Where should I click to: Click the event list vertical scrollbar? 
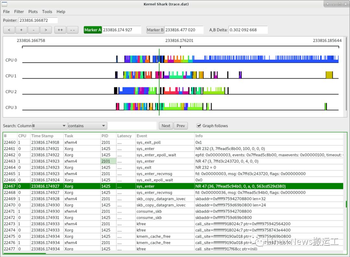346,204
